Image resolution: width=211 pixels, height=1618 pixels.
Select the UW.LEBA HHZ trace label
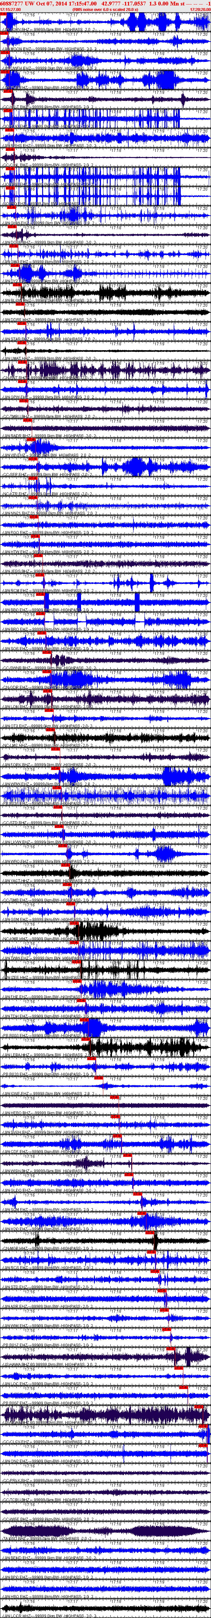[x=49, y=1055]
